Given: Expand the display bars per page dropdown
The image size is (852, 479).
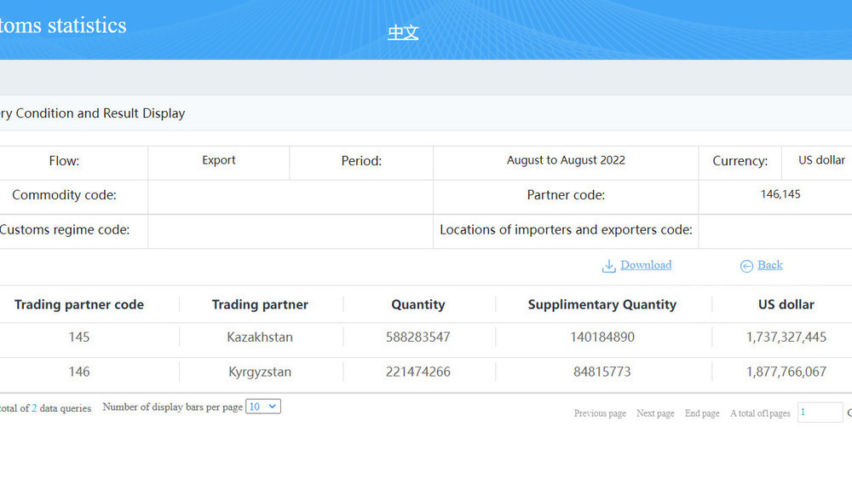Looking at the screenshot, I should click(x=262, y=407).
